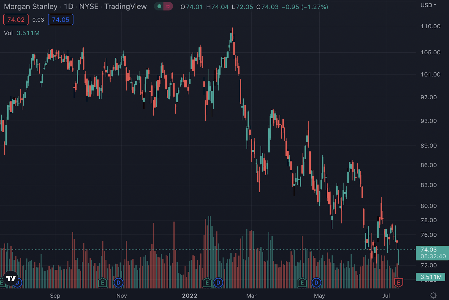This screenshot has width=449, height=300.
Task: Click the Vol 3.511M indicator label
Action: (x=22, y=33)
